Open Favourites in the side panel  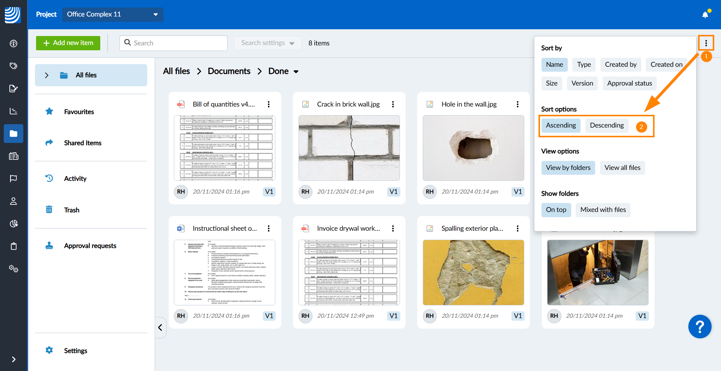click(x=79, y=112)
